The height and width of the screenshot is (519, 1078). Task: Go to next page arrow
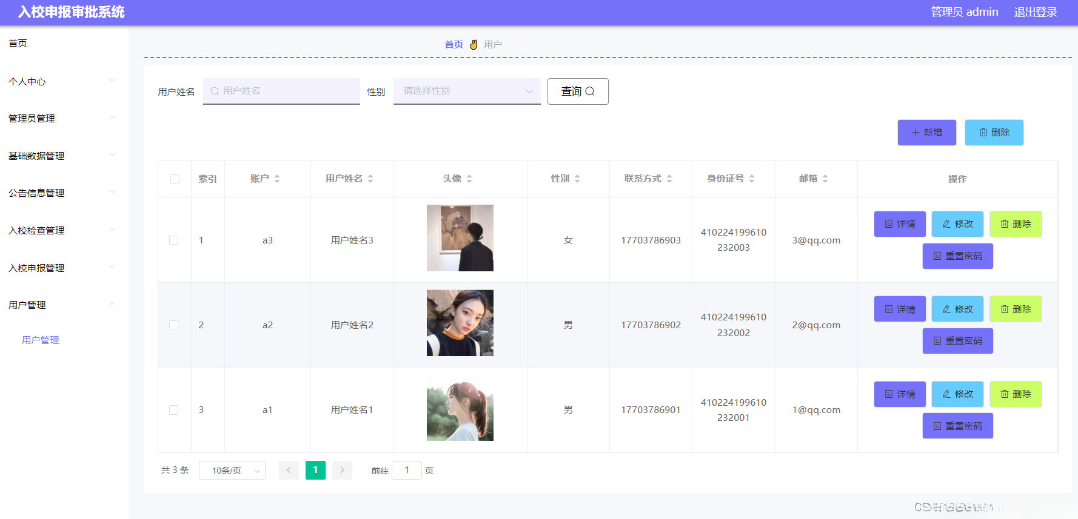[x=342, y=470]
